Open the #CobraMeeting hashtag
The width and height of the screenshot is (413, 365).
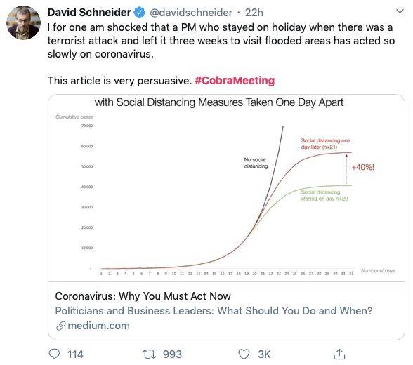tap(235, 80)
